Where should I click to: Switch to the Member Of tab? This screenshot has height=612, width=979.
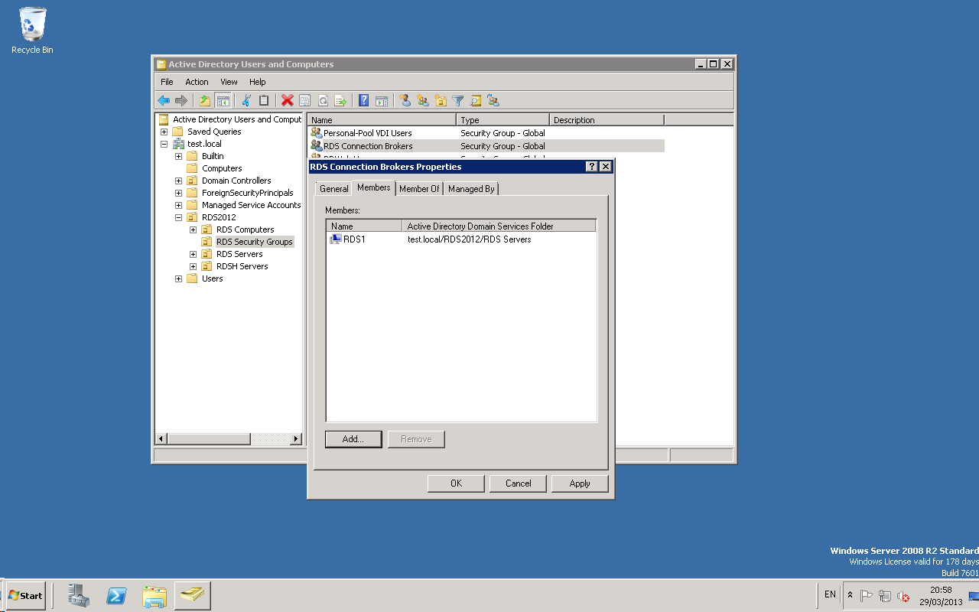point(419,189)
